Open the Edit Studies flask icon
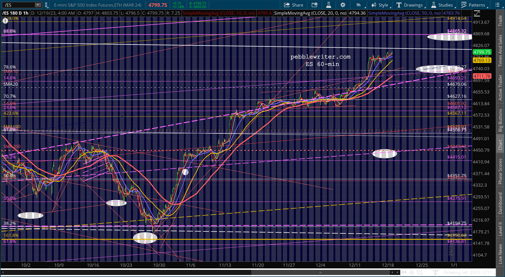 point(328,5)
